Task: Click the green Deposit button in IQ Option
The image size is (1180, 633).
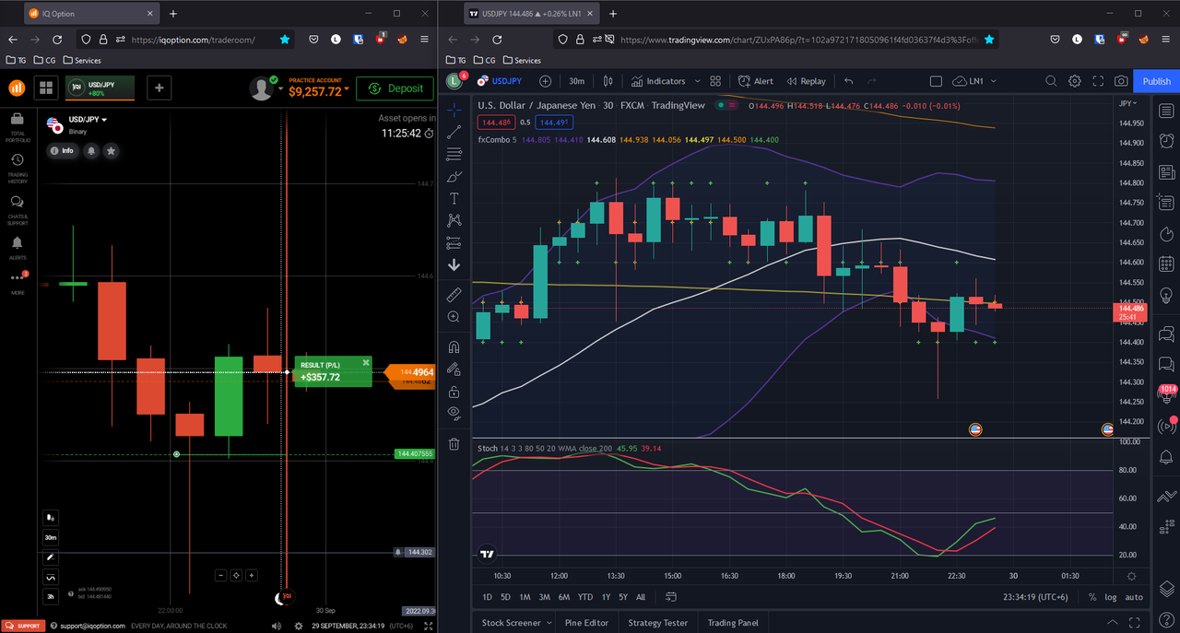Action: 395,88
